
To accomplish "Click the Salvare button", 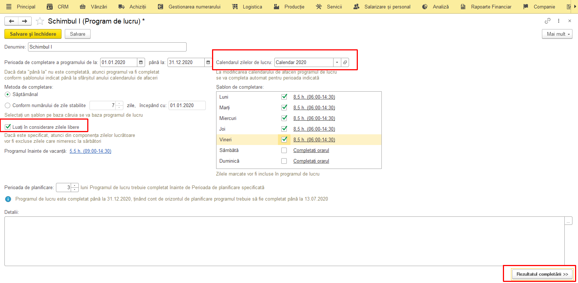I will (x=78, y=34).
